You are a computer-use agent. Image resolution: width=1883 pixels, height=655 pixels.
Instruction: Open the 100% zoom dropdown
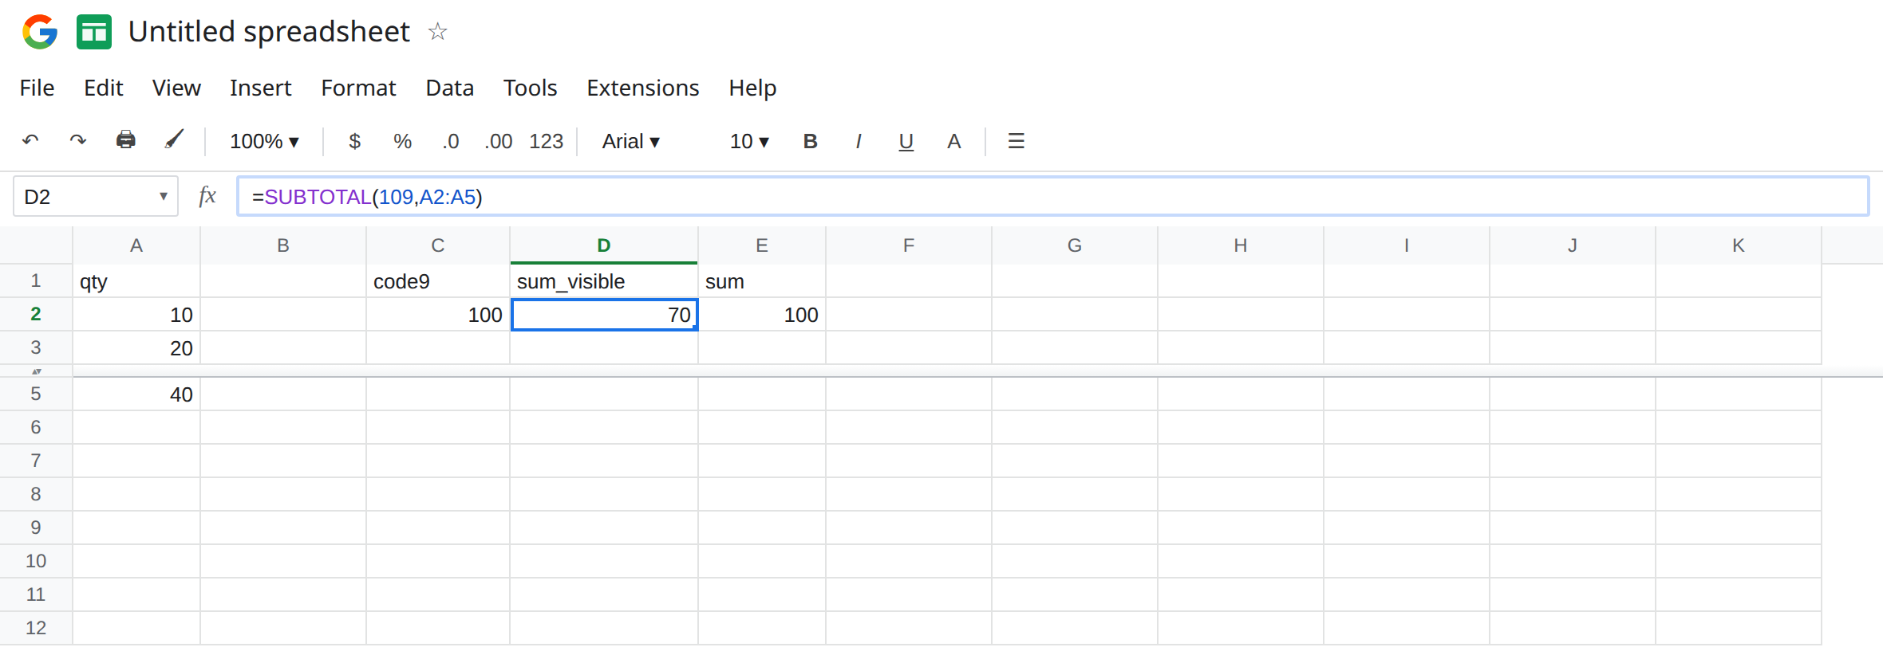point(264,141)
